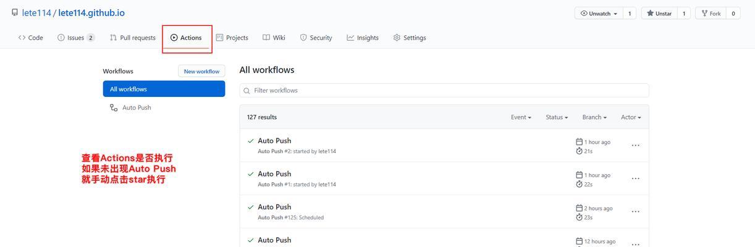Click the 21s duration text
This screenshot has height=247, width=755.
click(x=589, y=151)
